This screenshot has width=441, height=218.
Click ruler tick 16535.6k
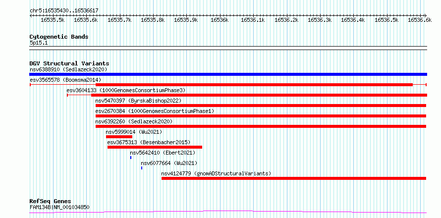(86, 20)
